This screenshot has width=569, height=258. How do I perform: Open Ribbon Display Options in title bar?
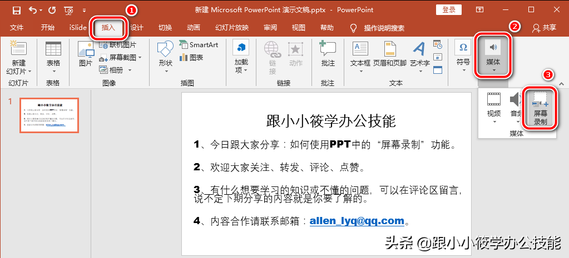pyautogui.click(x=480, y=10)
